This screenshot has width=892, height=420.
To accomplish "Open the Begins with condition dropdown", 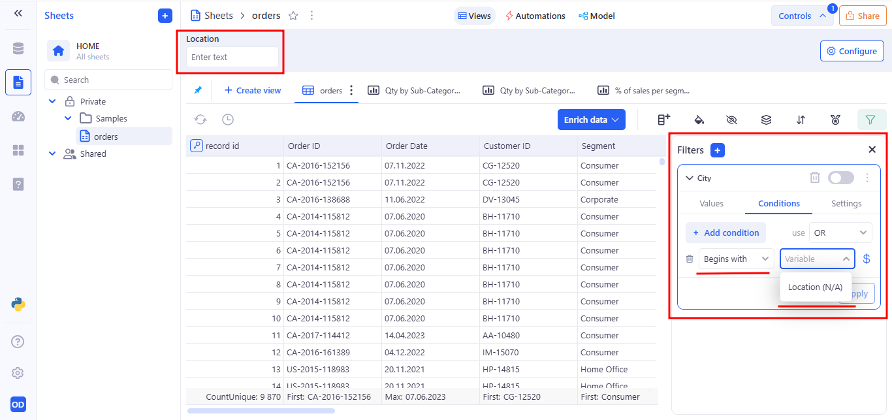I will [x=736, y=259].
